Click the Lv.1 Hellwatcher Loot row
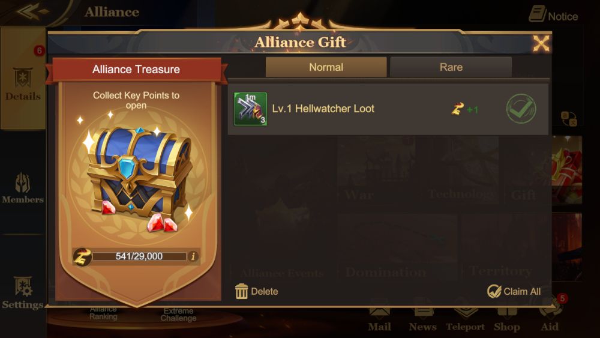 click(x=388, y=109)
